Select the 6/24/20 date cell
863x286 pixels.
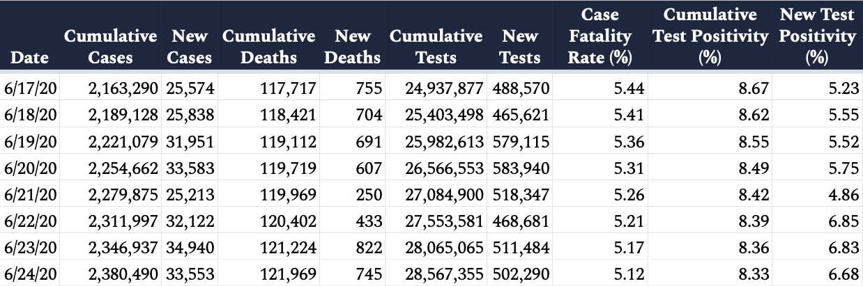[x=30, y=273]
